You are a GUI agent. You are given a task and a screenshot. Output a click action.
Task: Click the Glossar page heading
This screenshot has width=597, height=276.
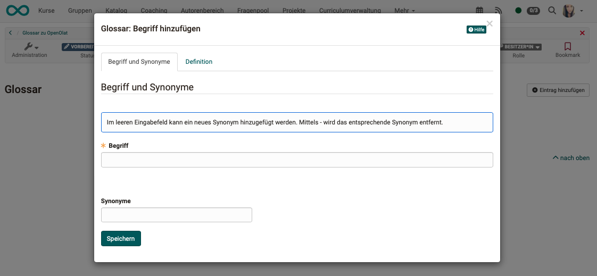23,89
